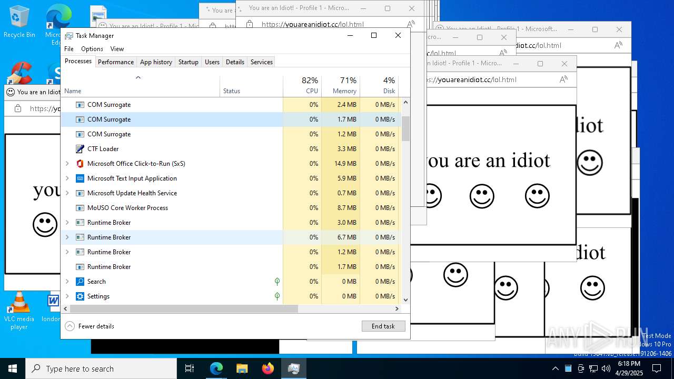Viewport: 674px width, 379px height.
Task: Switch to the Performance tab
Action: click(116, 62)
